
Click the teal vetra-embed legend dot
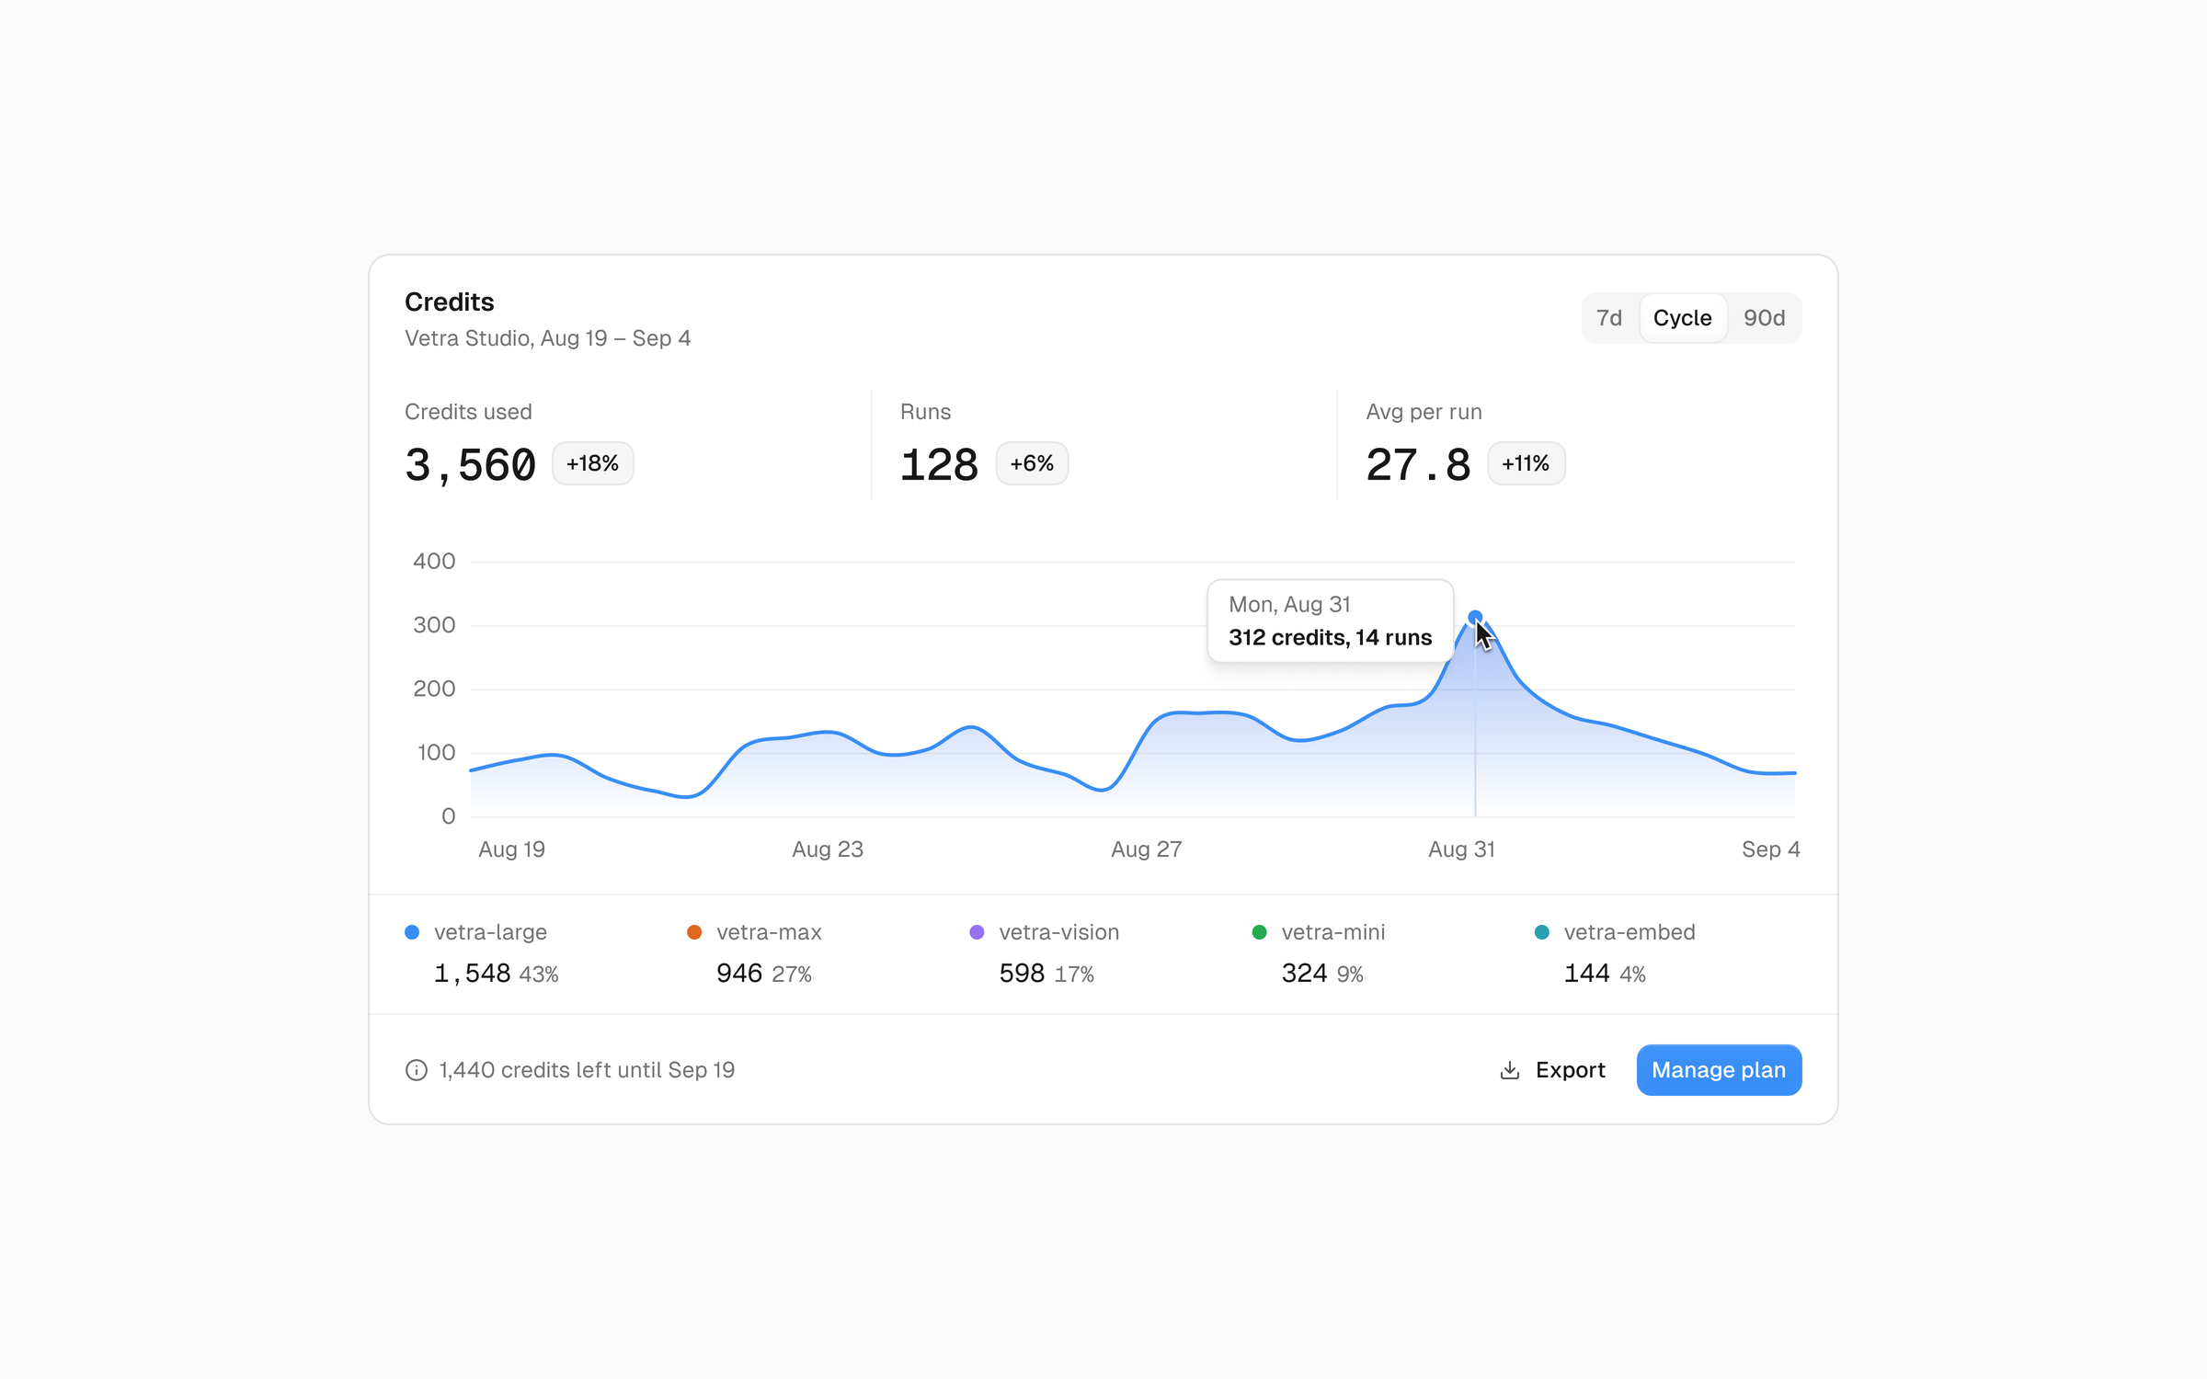pyautogui.click(x=1541, y=932)
